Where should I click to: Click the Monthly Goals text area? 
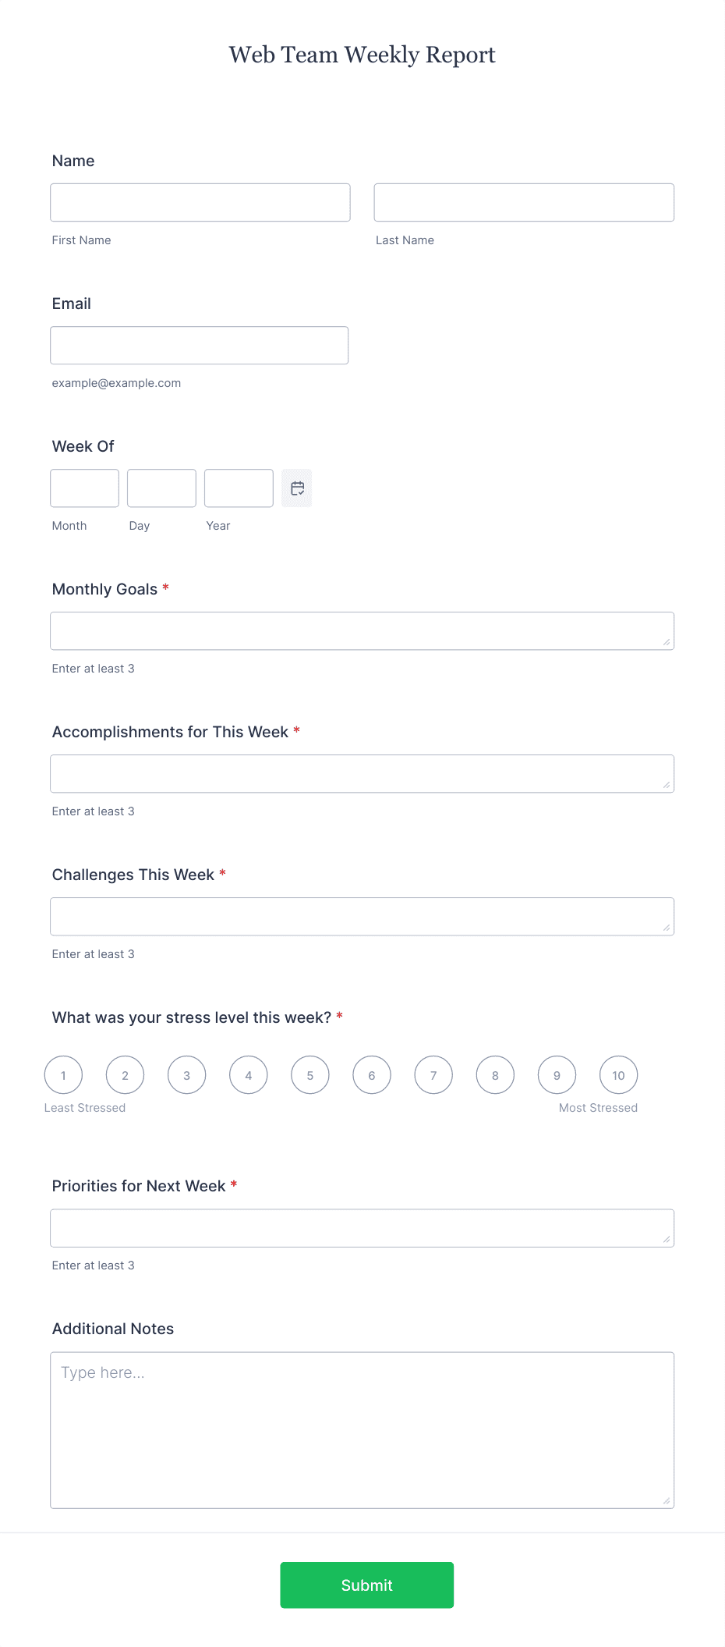point(362,631)
